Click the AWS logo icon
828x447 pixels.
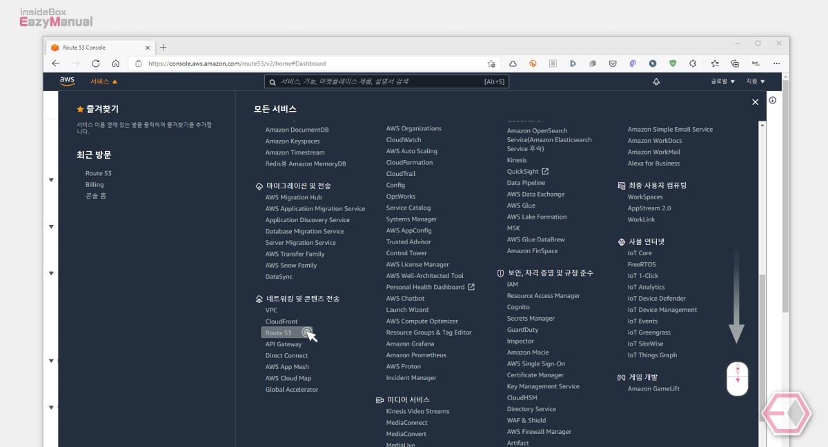67,81
